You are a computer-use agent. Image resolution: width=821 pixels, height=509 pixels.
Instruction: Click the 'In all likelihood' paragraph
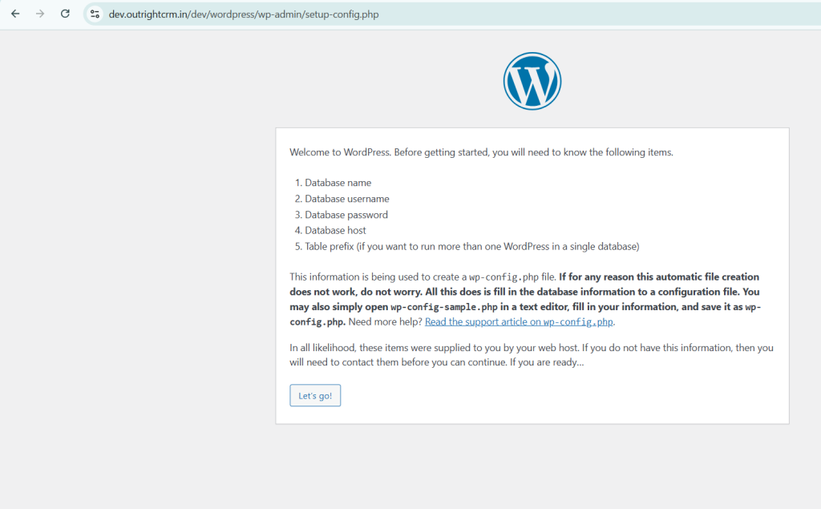click(532, 355)
